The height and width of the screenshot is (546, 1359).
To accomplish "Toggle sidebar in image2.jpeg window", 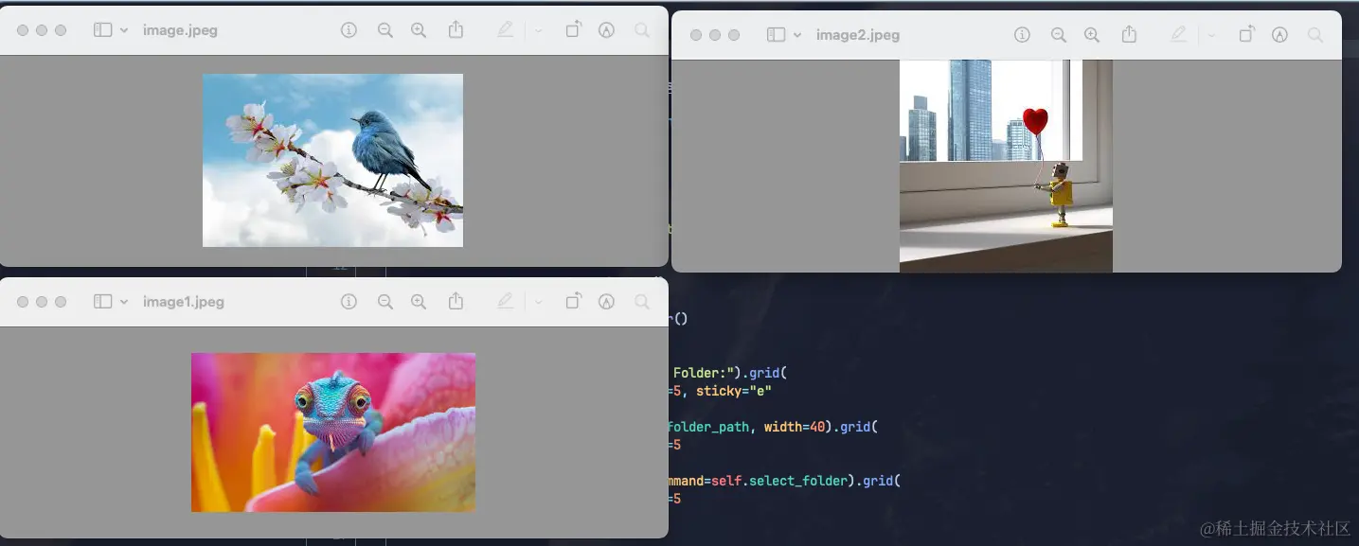I will click(x=777, y=35).
